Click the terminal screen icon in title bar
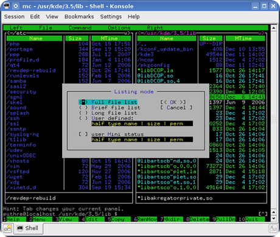The height and width of the screenshot is (237, 280). (7, 5)
